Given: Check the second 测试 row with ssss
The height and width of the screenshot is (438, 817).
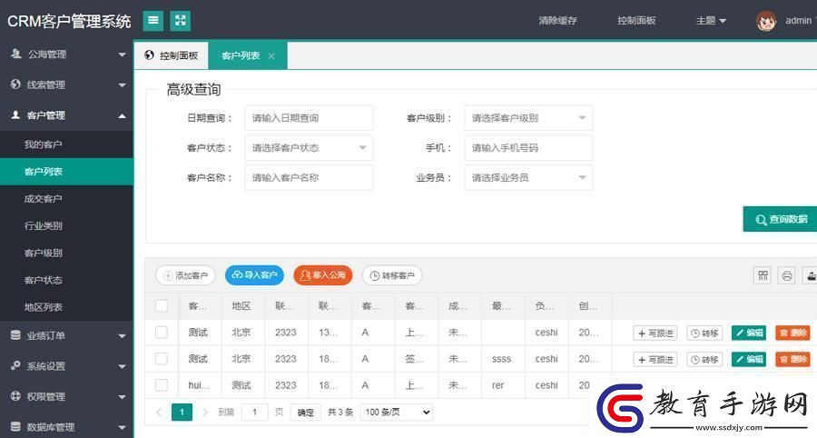Looking at the screenshot, I should coord(162,359).
